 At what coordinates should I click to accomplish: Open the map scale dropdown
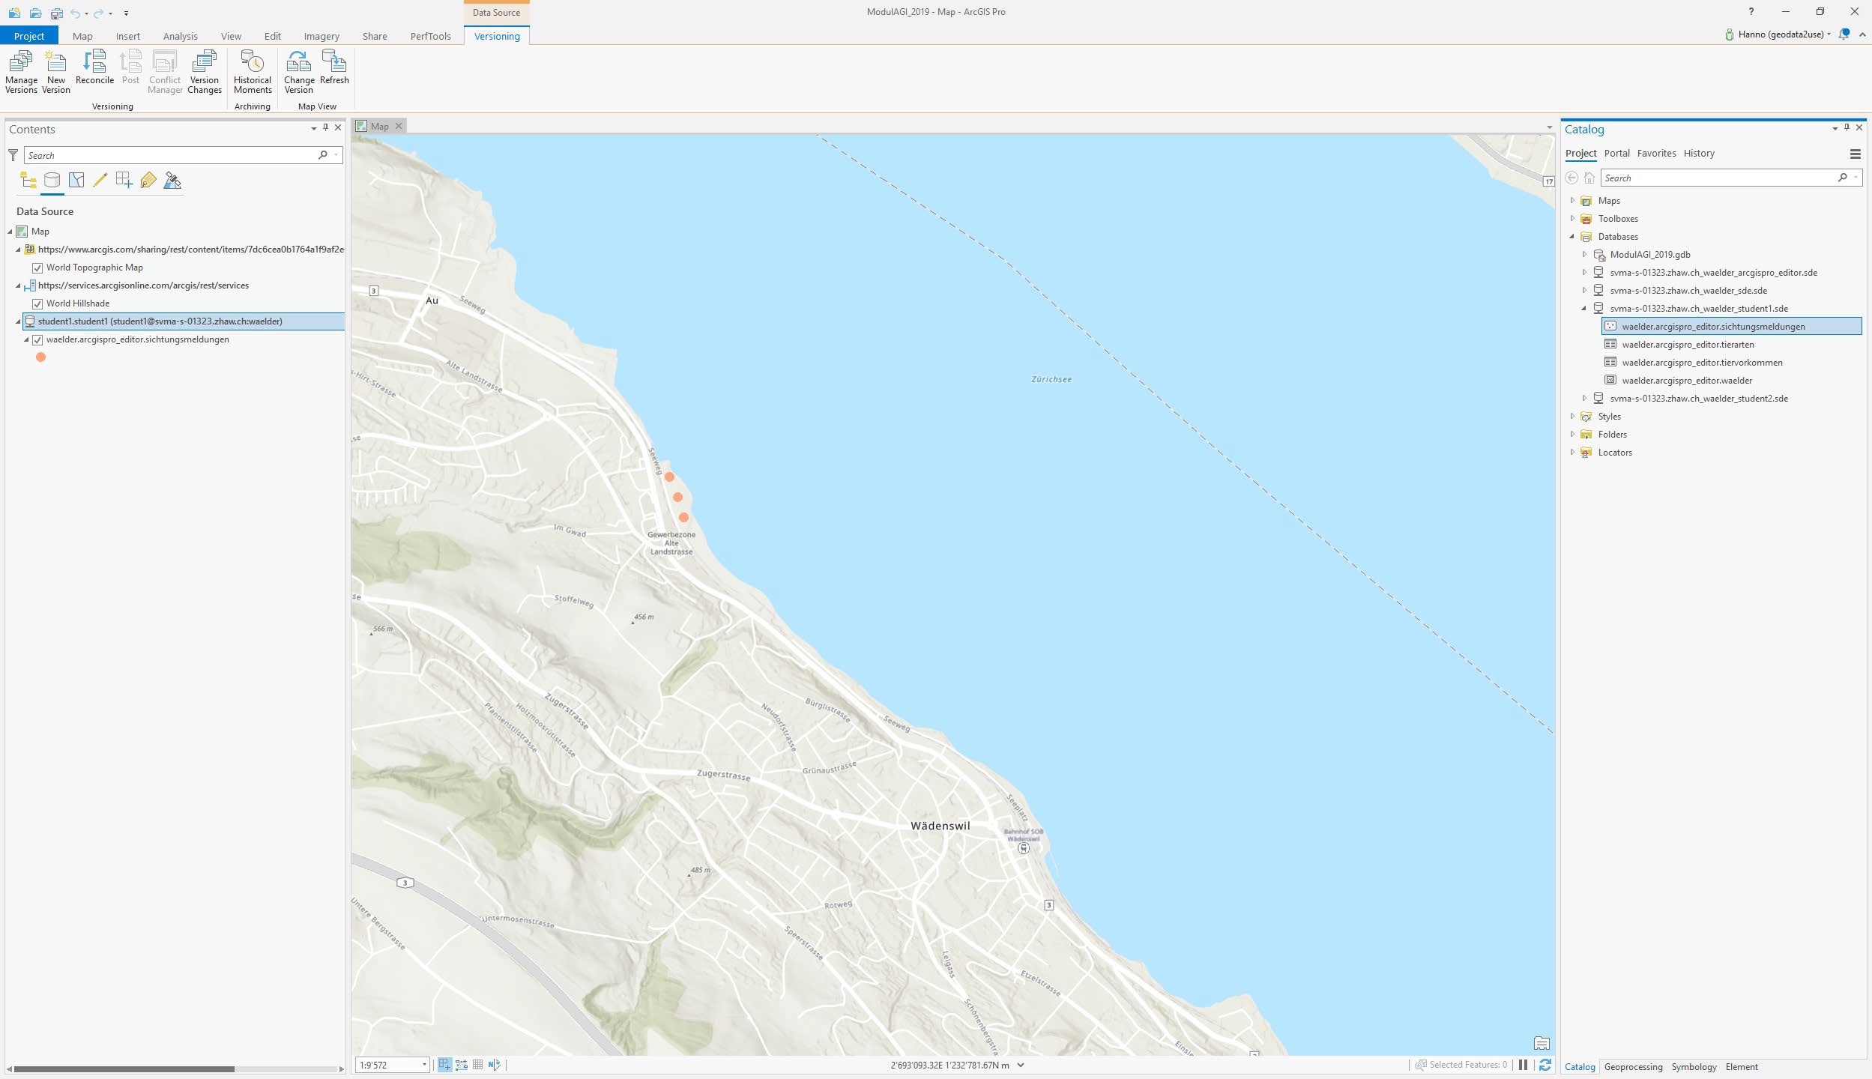pyautogui.click(x=424, y=1065)
